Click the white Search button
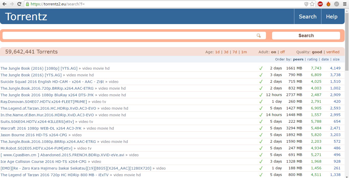This screenshot has height=178, width=349. click(306, 36)
